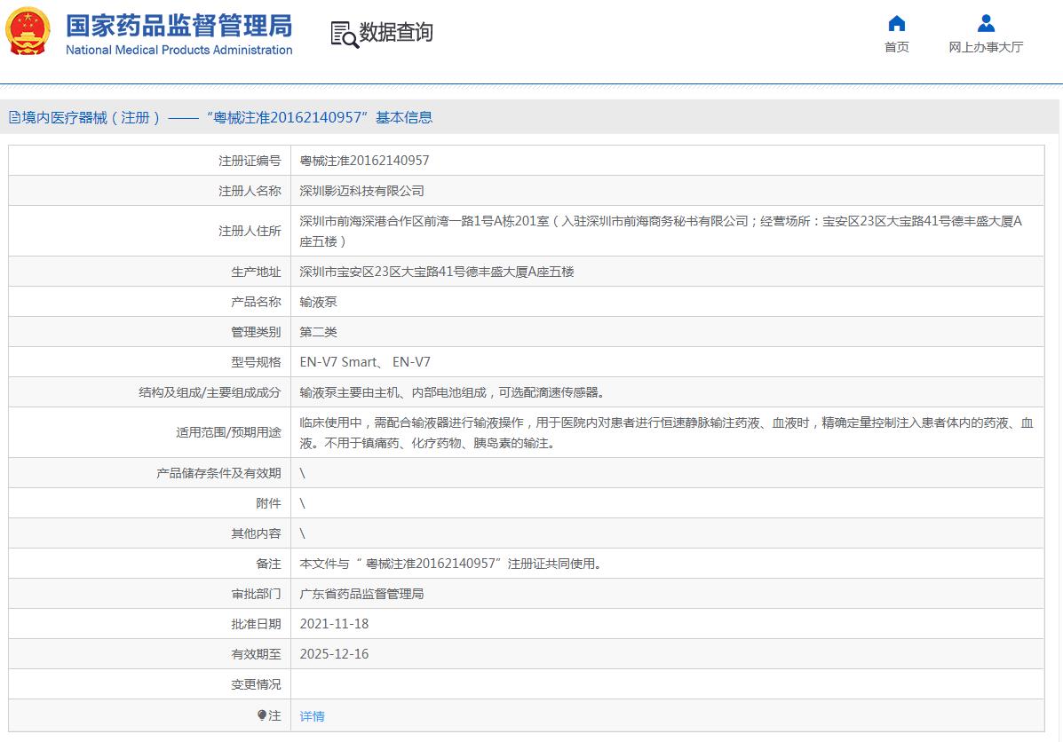Select approval department 广东省药品监督管理局
Image resolution: width=1063 pixels, height=742 pixels.
362,595
